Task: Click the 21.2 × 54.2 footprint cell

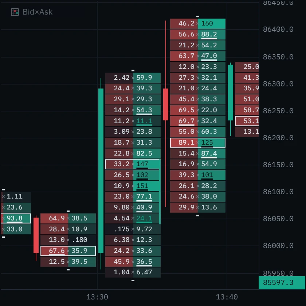Action: (x=198, y=45)
